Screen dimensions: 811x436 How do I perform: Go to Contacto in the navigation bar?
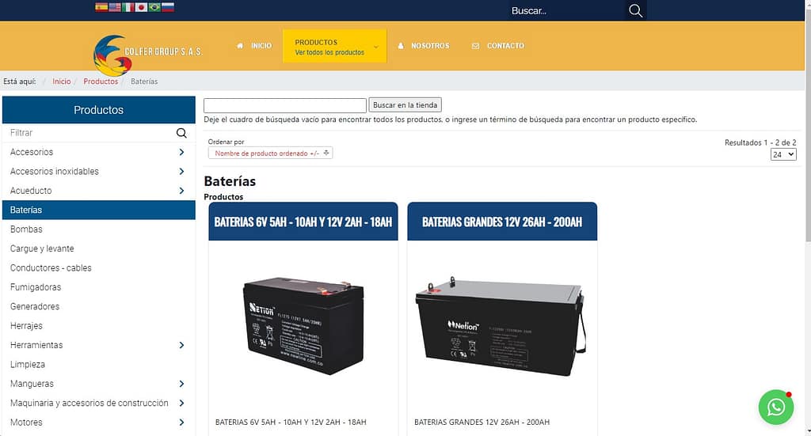[x=498, y=46]
